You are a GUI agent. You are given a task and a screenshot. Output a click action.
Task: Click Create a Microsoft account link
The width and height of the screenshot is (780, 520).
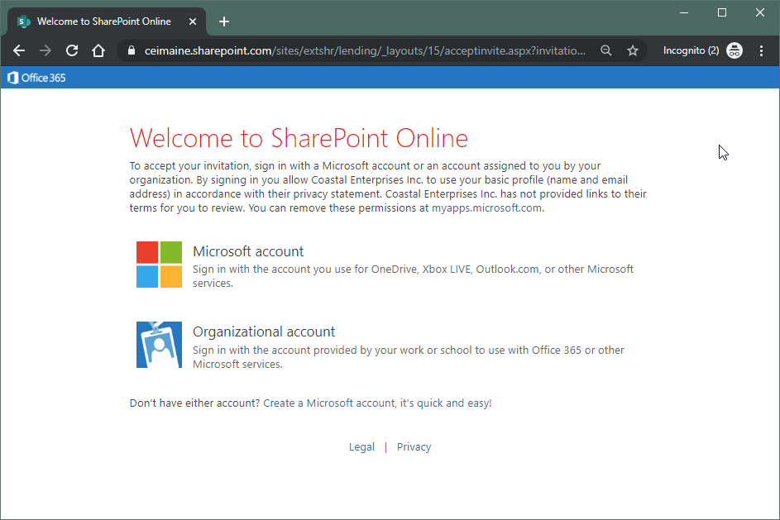click(x=377, y=403)
